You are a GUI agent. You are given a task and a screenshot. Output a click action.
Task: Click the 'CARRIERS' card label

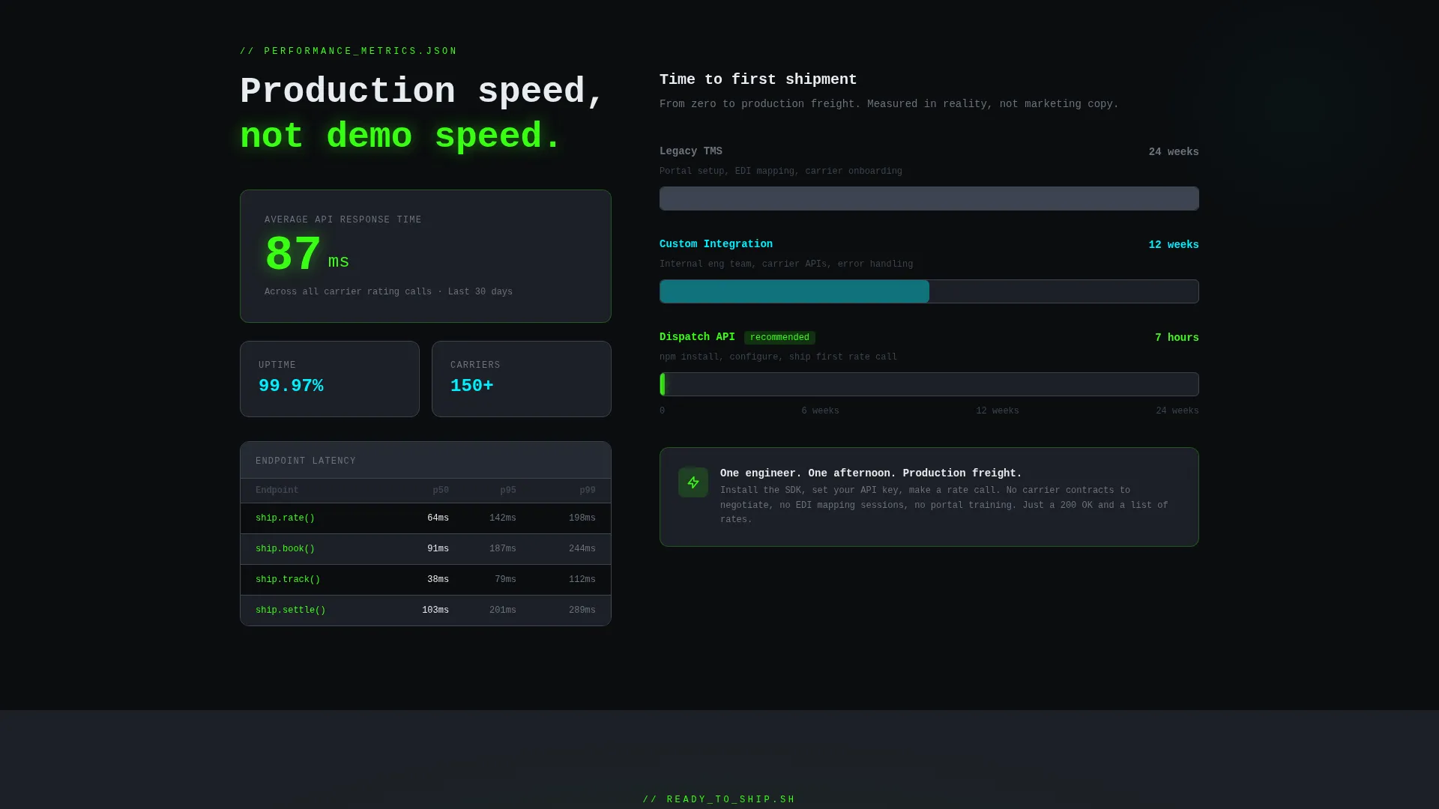point(475,366)
